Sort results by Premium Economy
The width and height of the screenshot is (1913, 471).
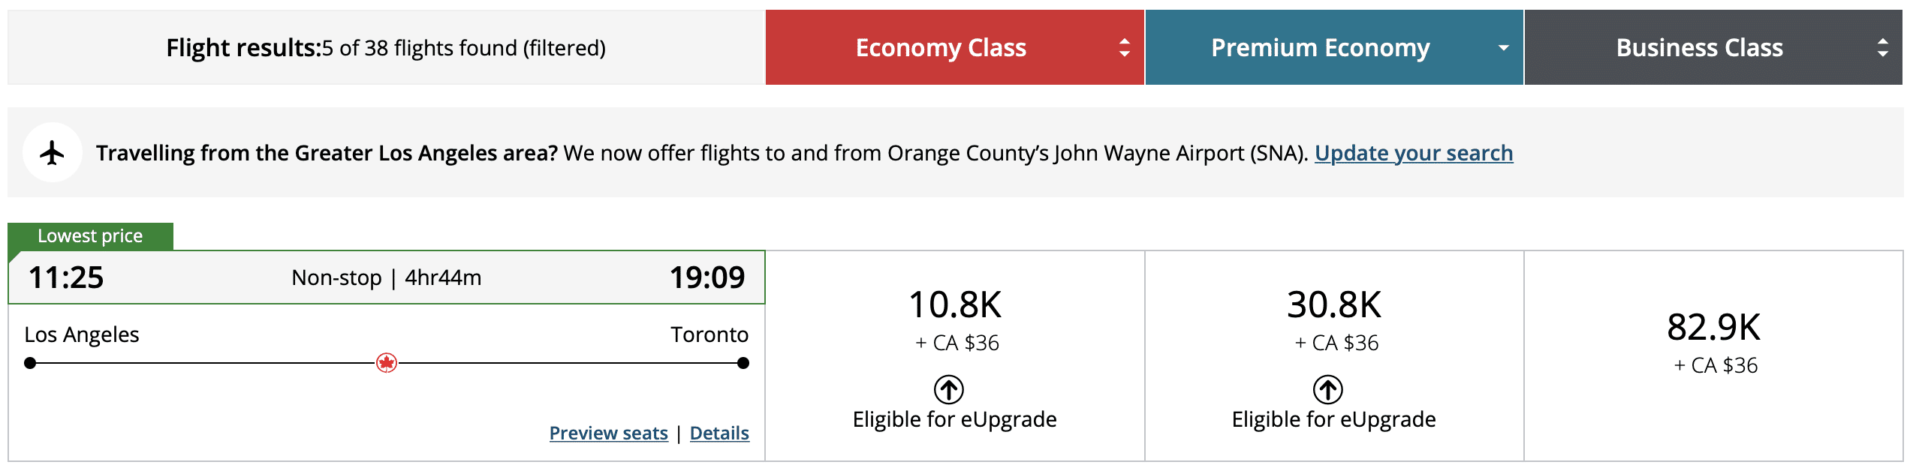click(x=1320, y=48)
